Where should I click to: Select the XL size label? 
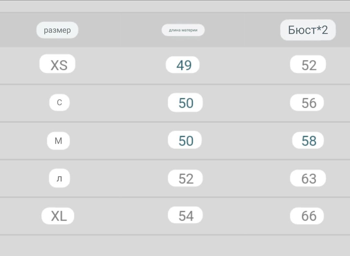click(x=58, y=216)
